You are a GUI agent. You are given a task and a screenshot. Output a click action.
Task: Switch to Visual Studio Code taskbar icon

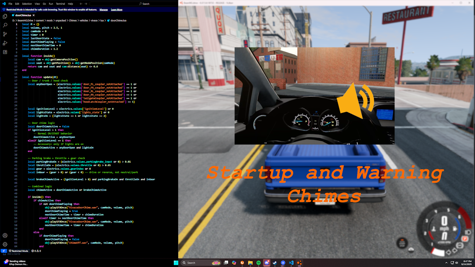coord(291,263)
